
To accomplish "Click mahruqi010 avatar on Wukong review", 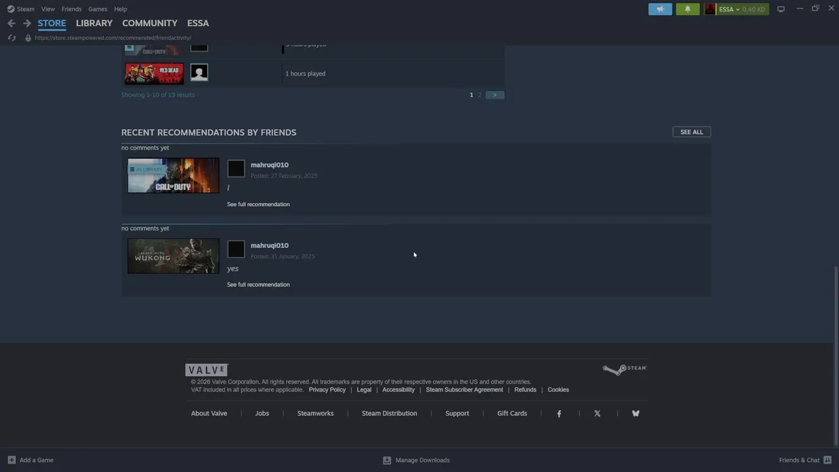I will pos(236,249).
